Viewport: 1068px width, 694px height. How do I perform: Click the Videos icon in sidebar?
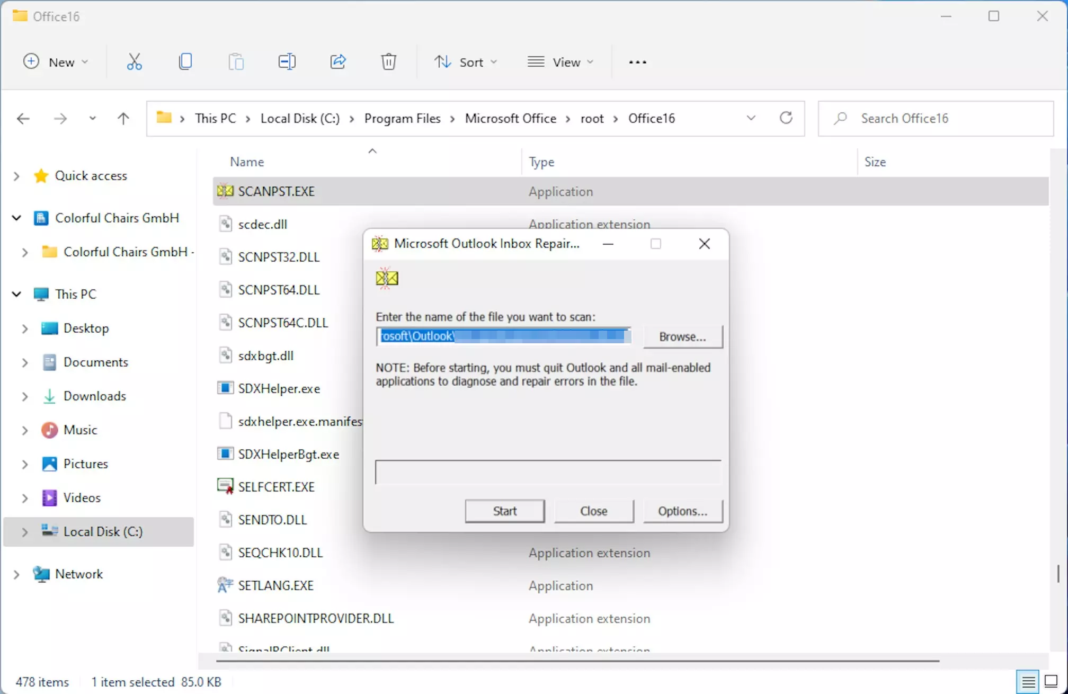click(x=49, y=497)
